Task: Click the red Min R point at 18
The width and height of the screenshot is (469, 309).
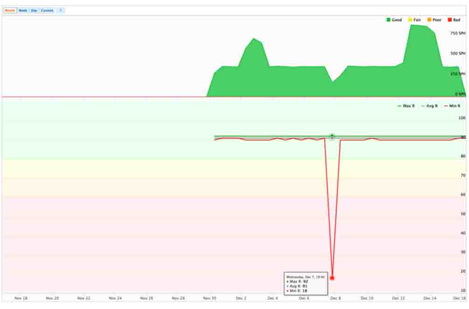Action: pos(332,278)
